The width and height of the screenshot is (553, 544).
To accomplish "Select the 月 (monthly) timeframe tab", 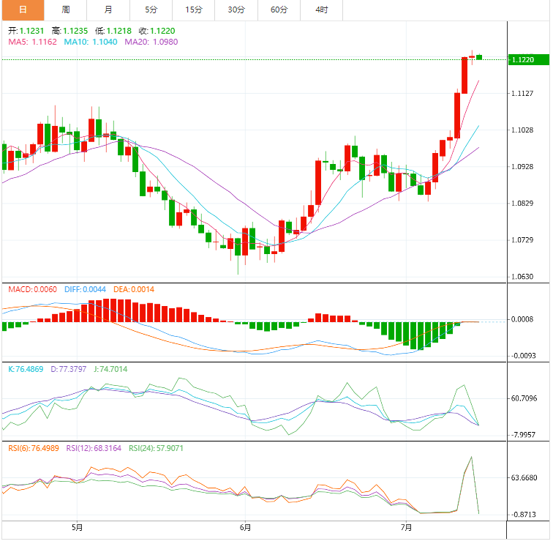I will pos(108,10).
